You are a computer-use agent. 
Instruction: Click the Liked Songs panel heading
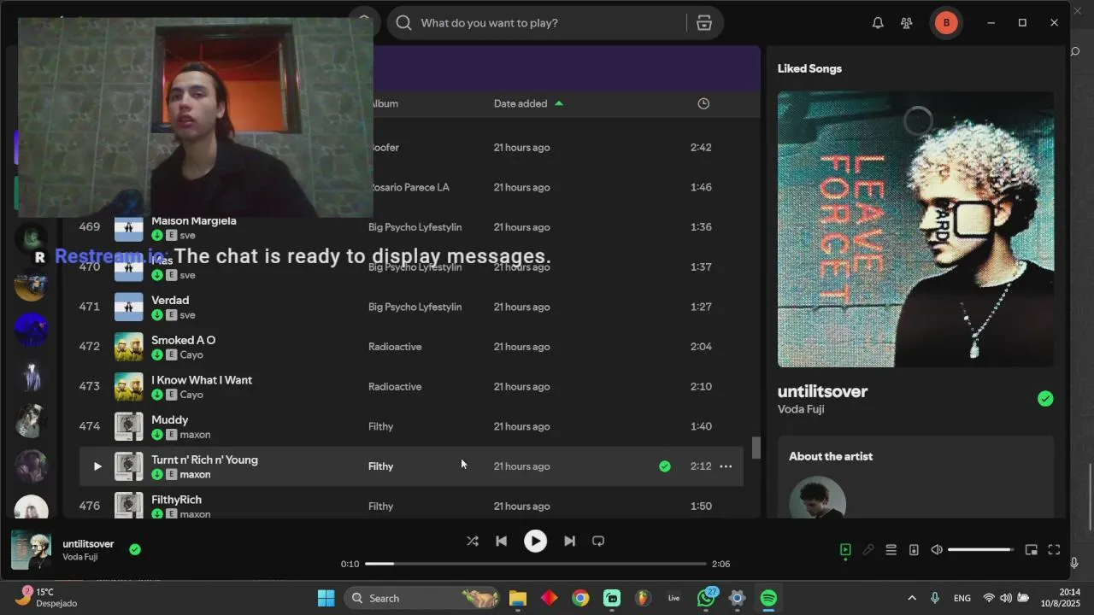tap(809, 68)
